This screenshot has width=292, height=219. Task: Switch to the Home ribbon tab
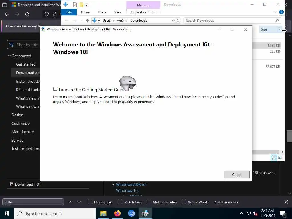[x=85, y=12]
